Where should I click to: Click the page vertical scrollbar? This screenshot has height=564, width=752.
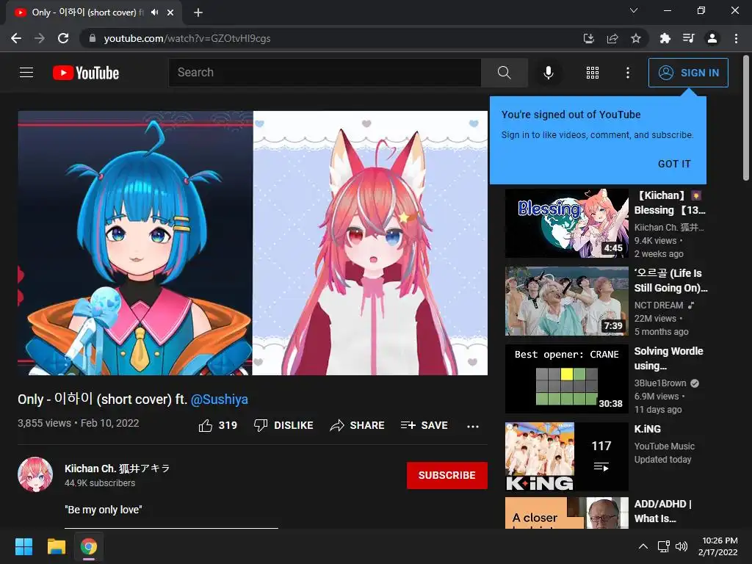click(746, 118)
